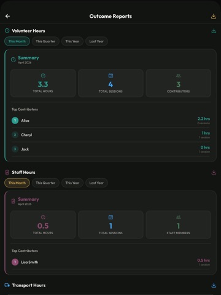The image size is (221, 295).
Task: Open the 0.5 Total Hours staff card
Action: [x=43, y=224]
